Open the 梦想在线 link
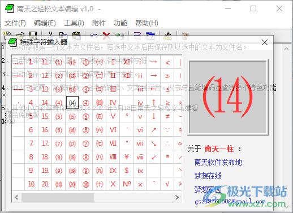 (x=208, y=176)
